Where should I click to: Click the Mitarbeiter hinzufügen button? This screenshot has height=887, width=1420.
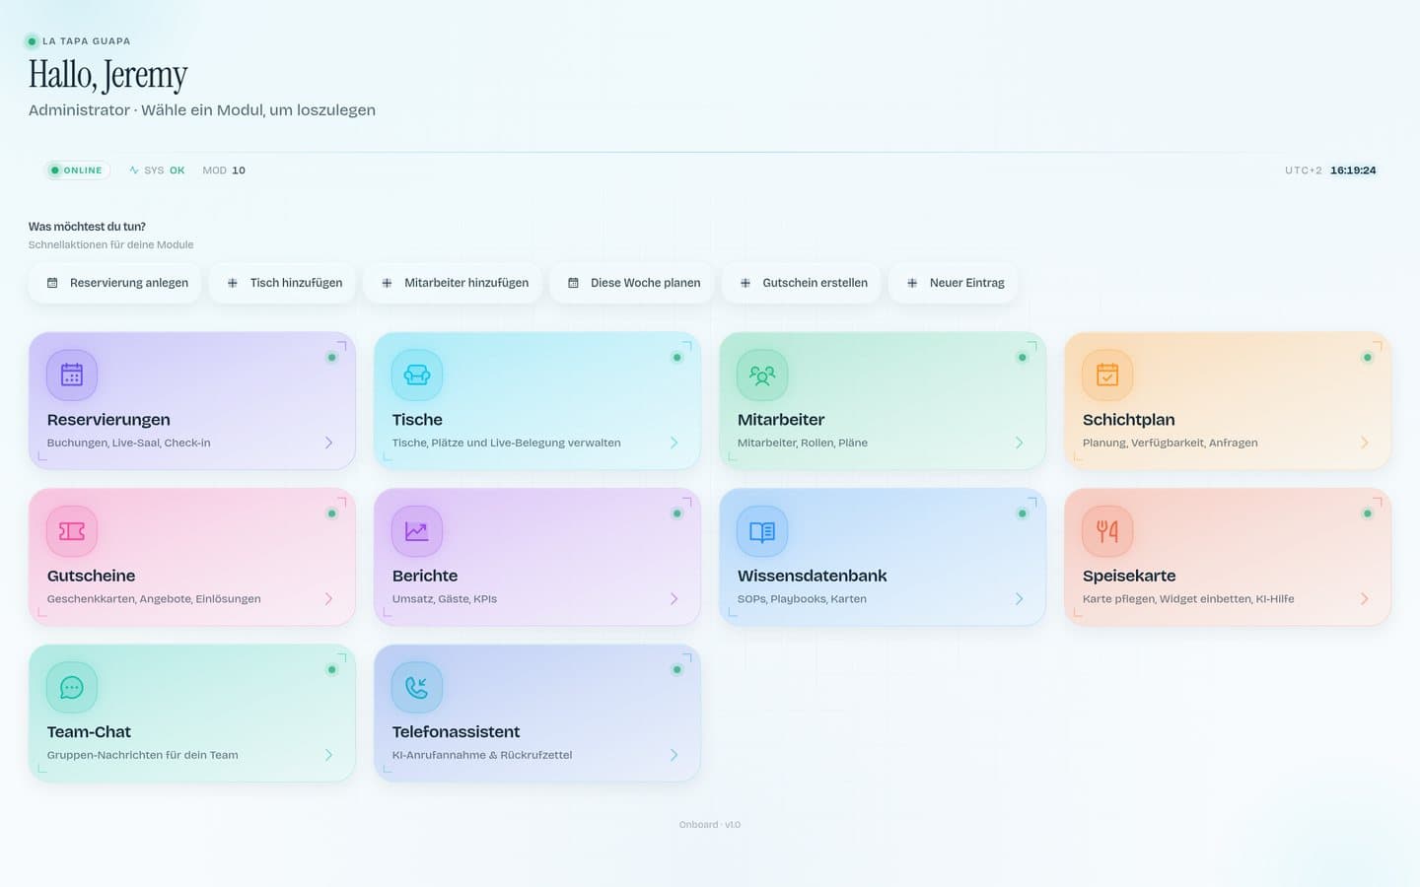click(454, 283)
